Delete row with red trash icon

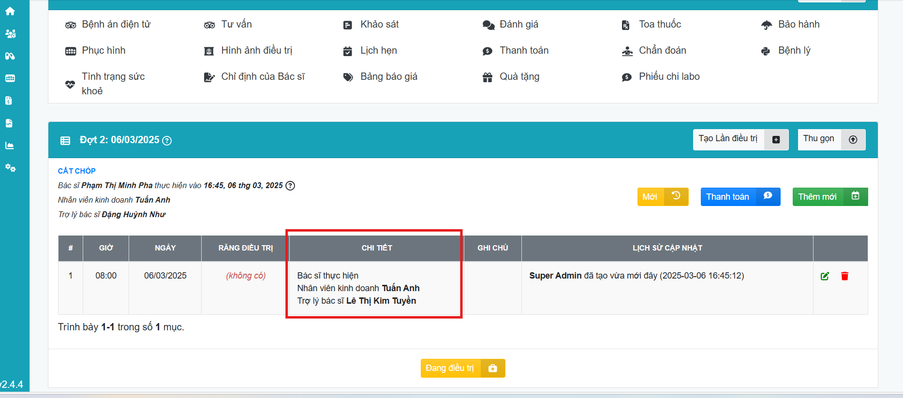844,276
